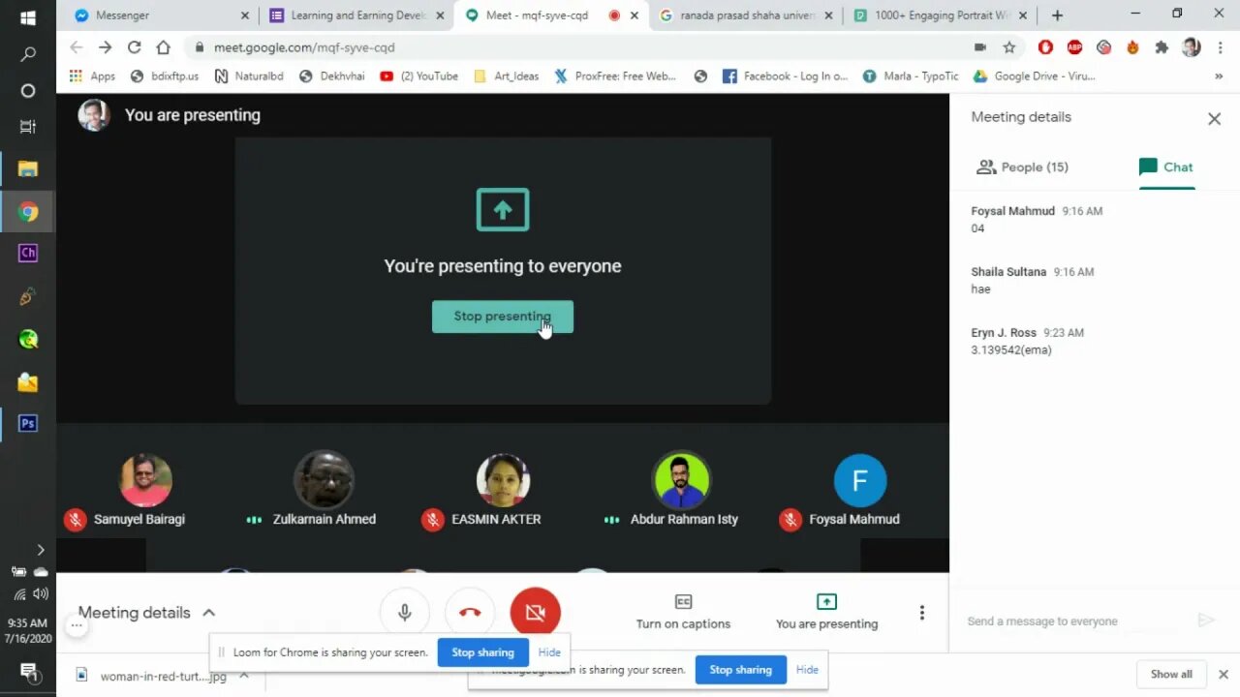Close the downloads shelf
Screen dimensions: 1240x697
click(1223, 674)
